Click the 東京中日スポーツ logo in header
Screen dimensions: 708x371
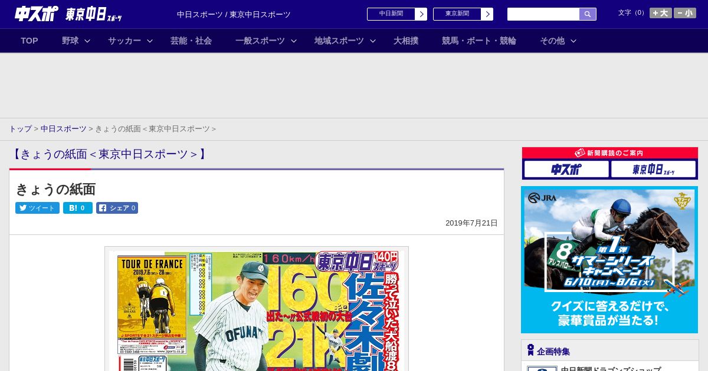(x=94, y=14)
